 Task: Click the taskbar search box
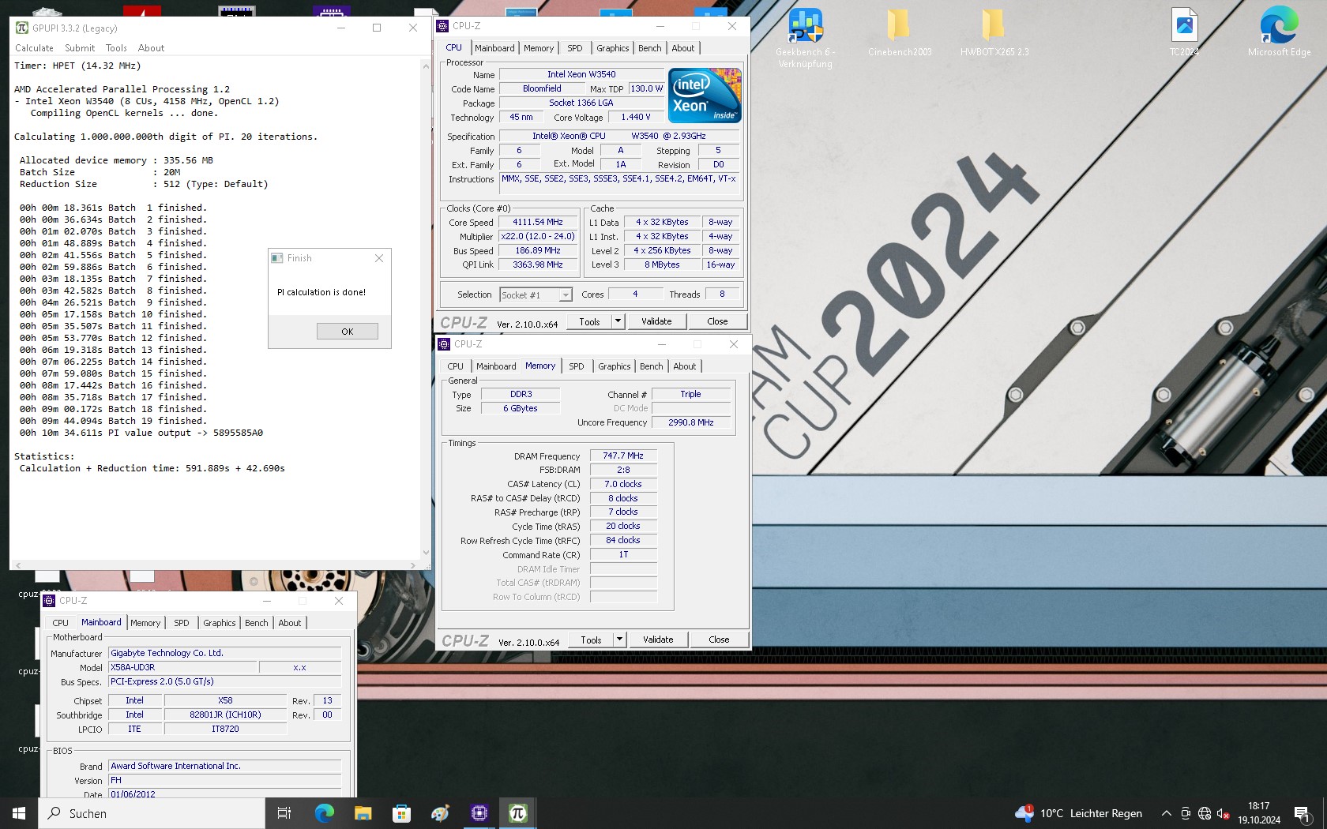(152, 813)
